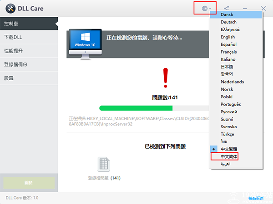This screenshot has height=204, width=273.
Task: Select Arabic language at list bottom
Action: click(x=236, y=164)
